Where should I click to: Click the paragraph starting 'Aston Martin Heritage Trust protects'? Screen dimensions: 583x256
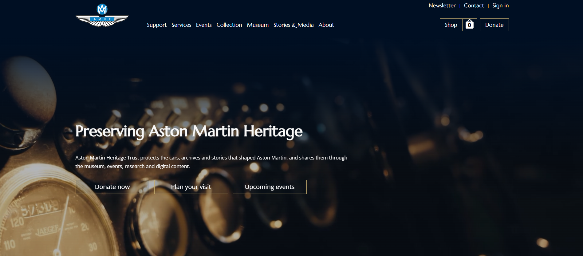click(211, 162)
